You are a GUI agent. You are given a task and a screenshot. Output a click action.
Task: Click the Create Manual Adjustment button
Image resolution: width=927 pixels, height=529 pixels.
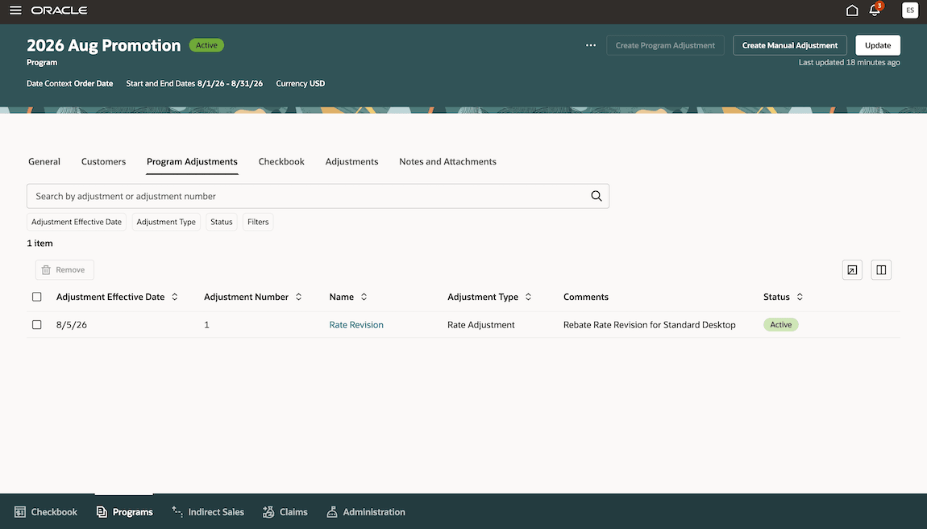pyautogui.click(x=790, y=45)
